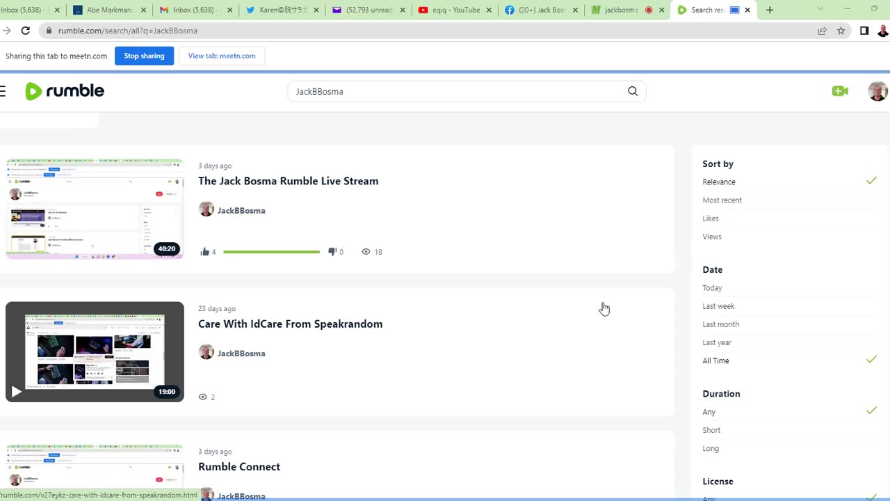Open Care With IdCare From Speakrandom title
The width and height of the screenshot is (890, 501).
[x=290, y=324]
